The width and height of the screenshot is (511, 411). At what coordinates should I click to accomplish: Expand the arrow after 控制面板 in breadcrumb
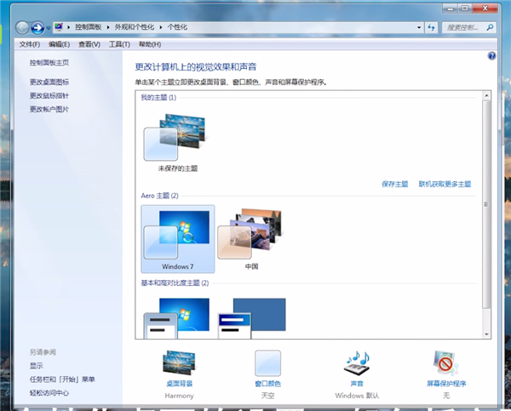coord(110,27)
